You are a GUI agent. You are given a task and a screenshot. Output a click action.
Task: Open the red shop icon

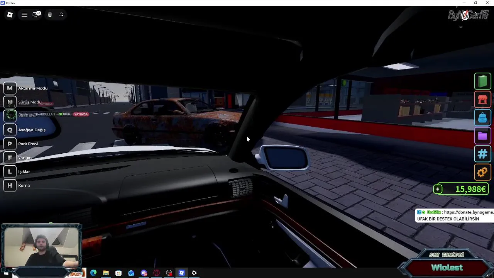point(482,100)
